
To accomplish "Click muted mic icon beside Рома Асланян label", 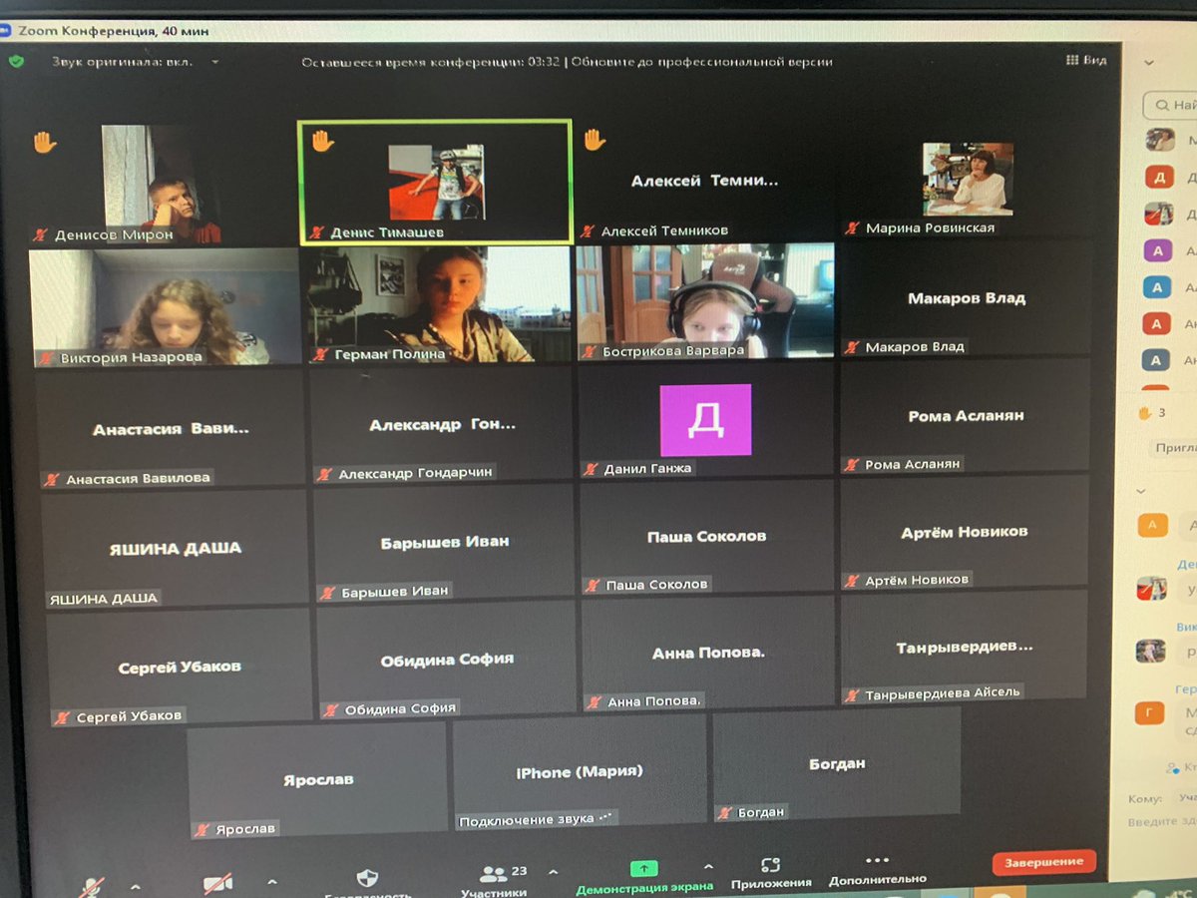I will [851, 464].
